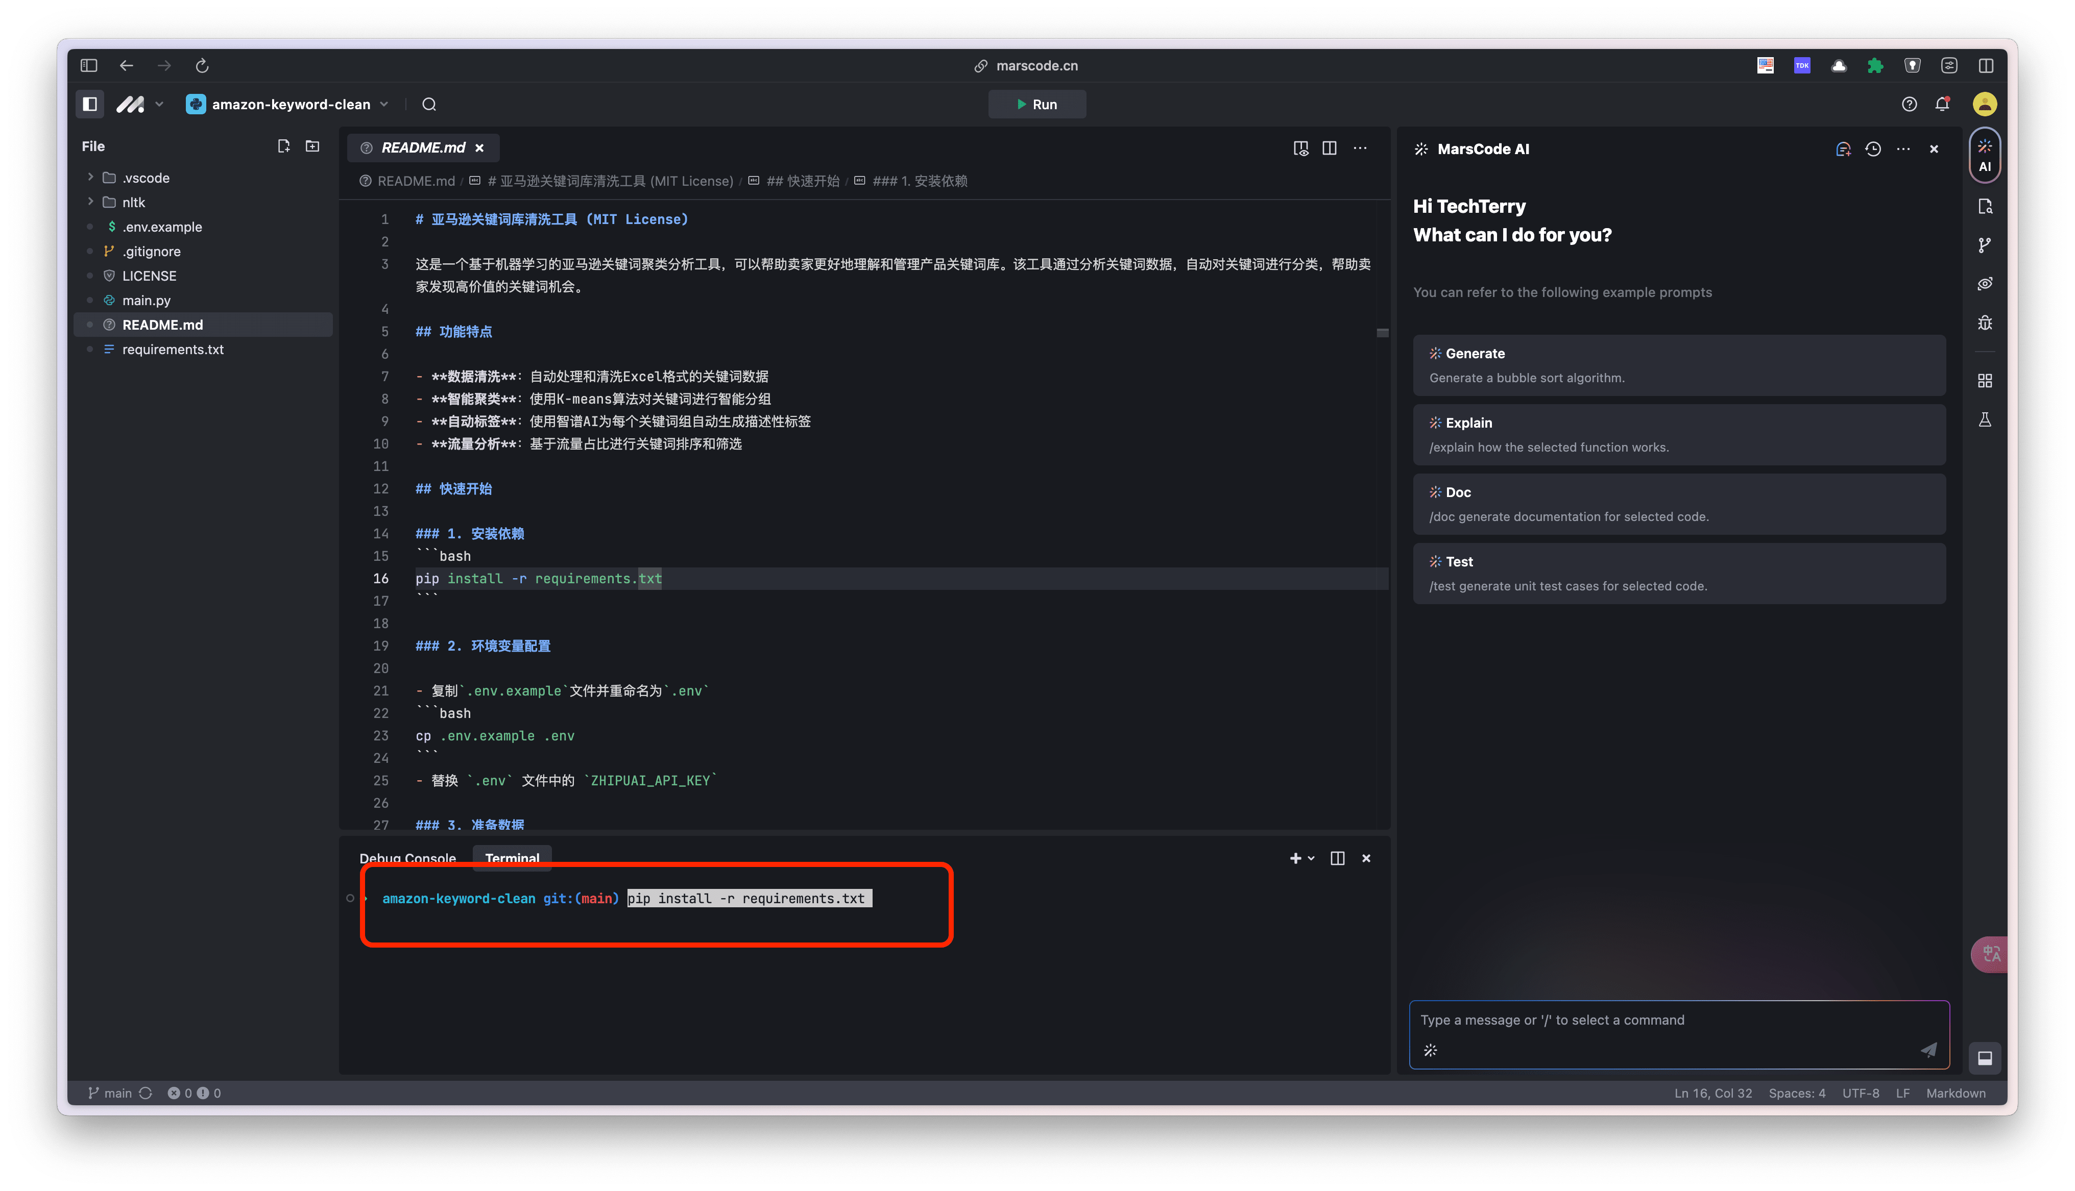
Task: Close the terminal panel
Action: click(x=1366, y=858)
